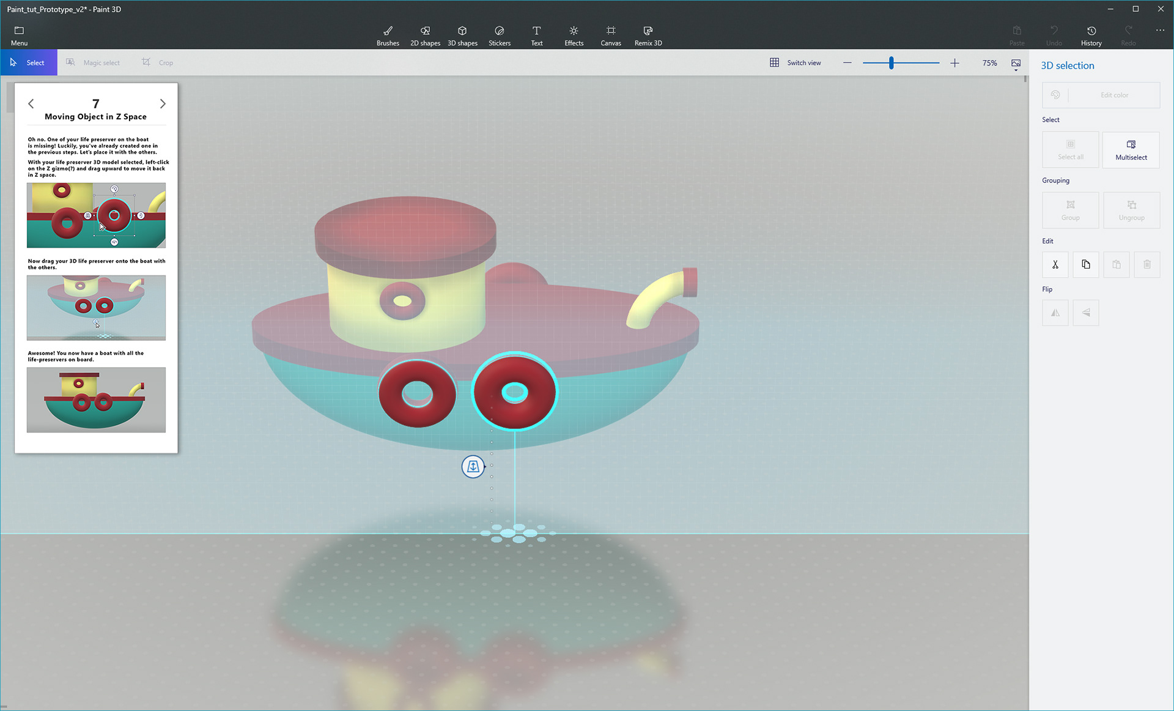Toggle Switch view mode
1174x711 pixels.
coord(795,62)
